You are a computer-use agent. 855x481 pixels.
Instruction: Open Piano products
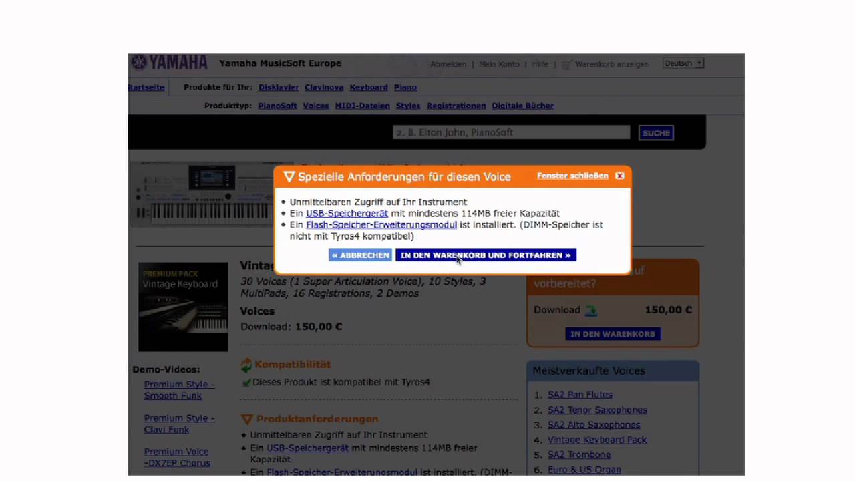click(405, 87)
